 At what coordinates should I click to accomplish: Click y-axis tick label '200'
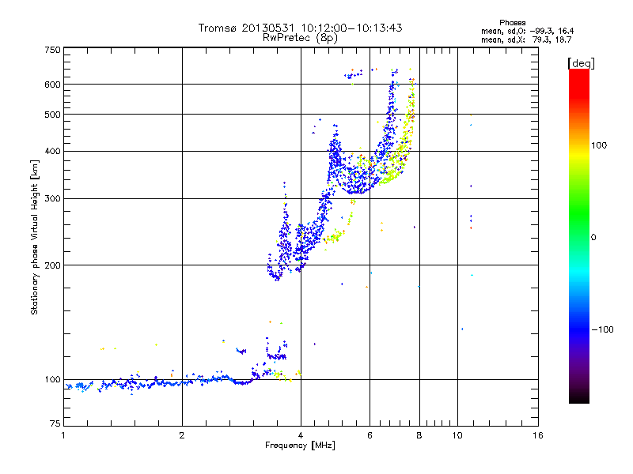52,265
